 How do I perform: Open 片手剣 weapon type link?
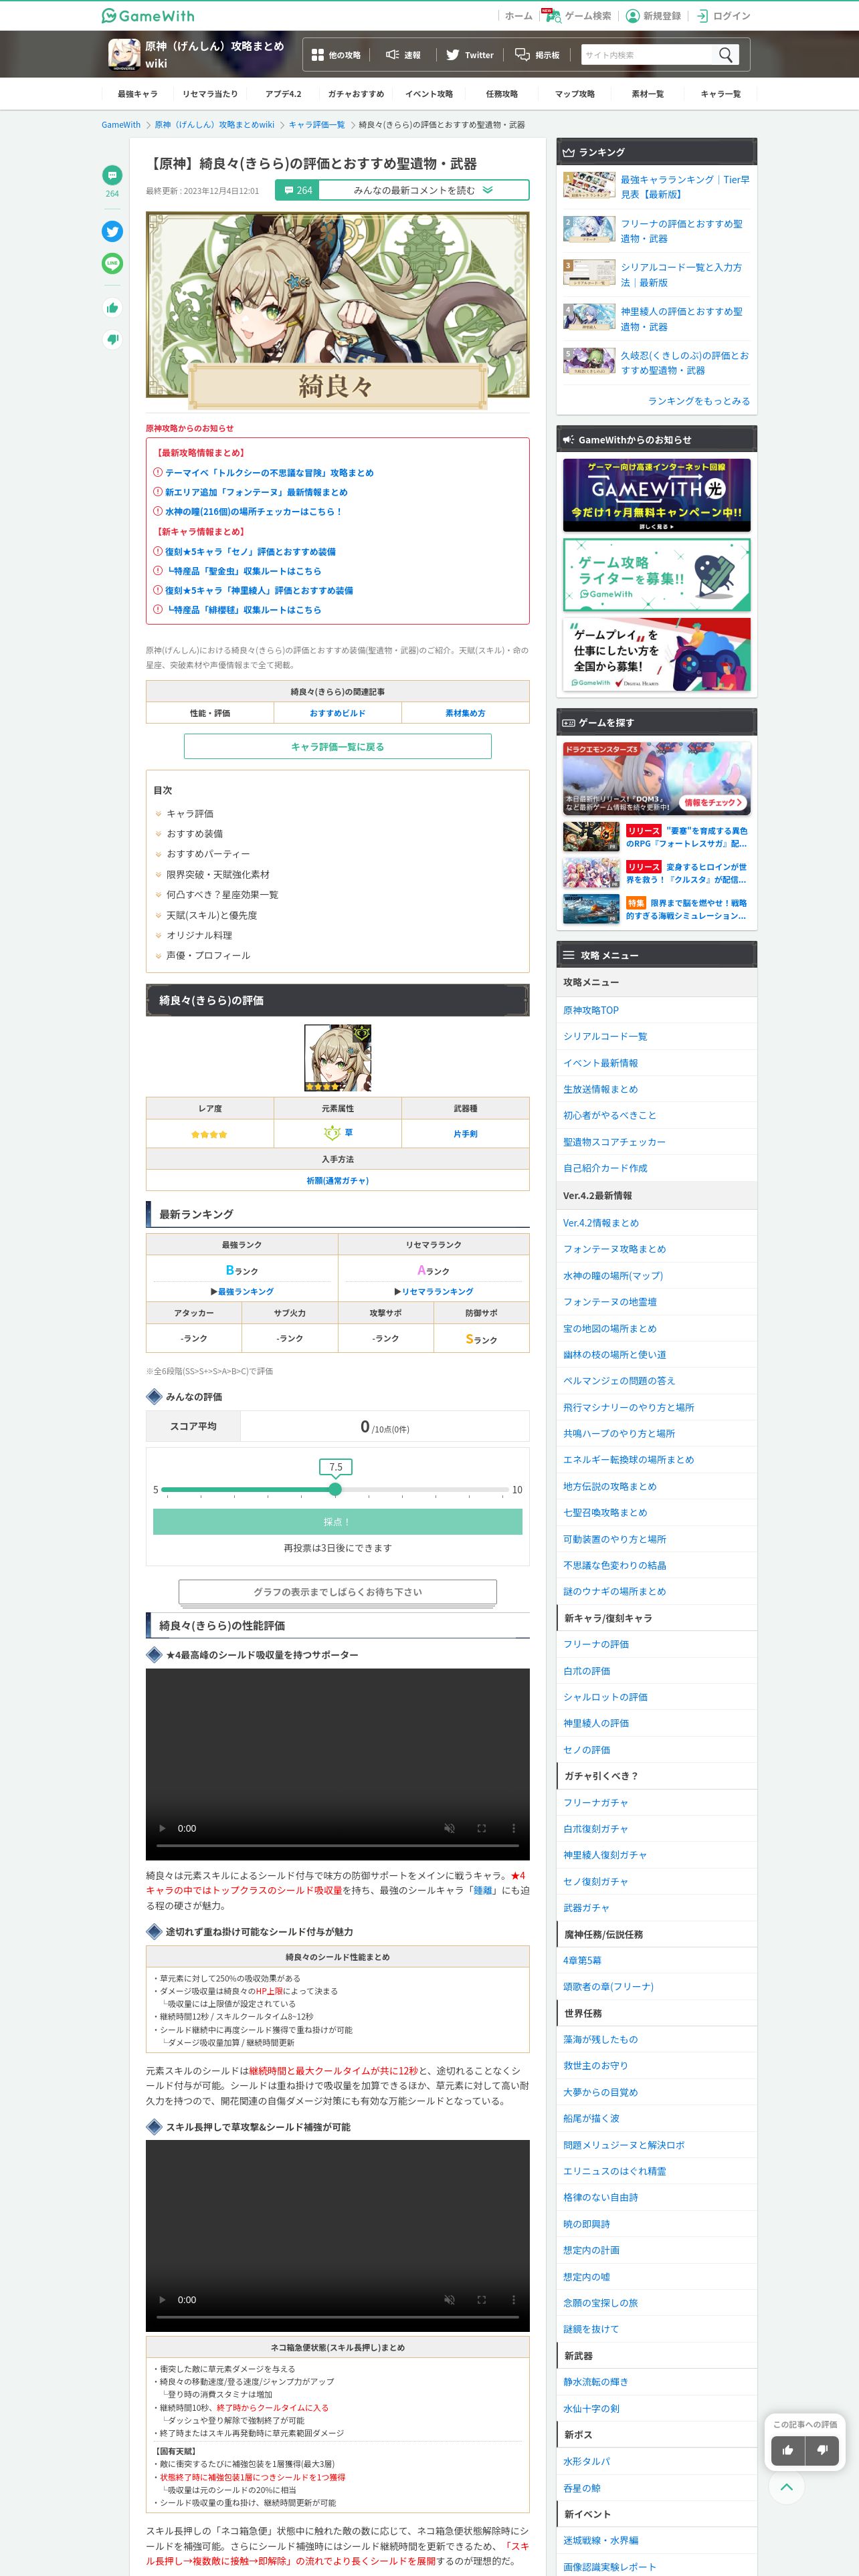tap(465, 1133)
